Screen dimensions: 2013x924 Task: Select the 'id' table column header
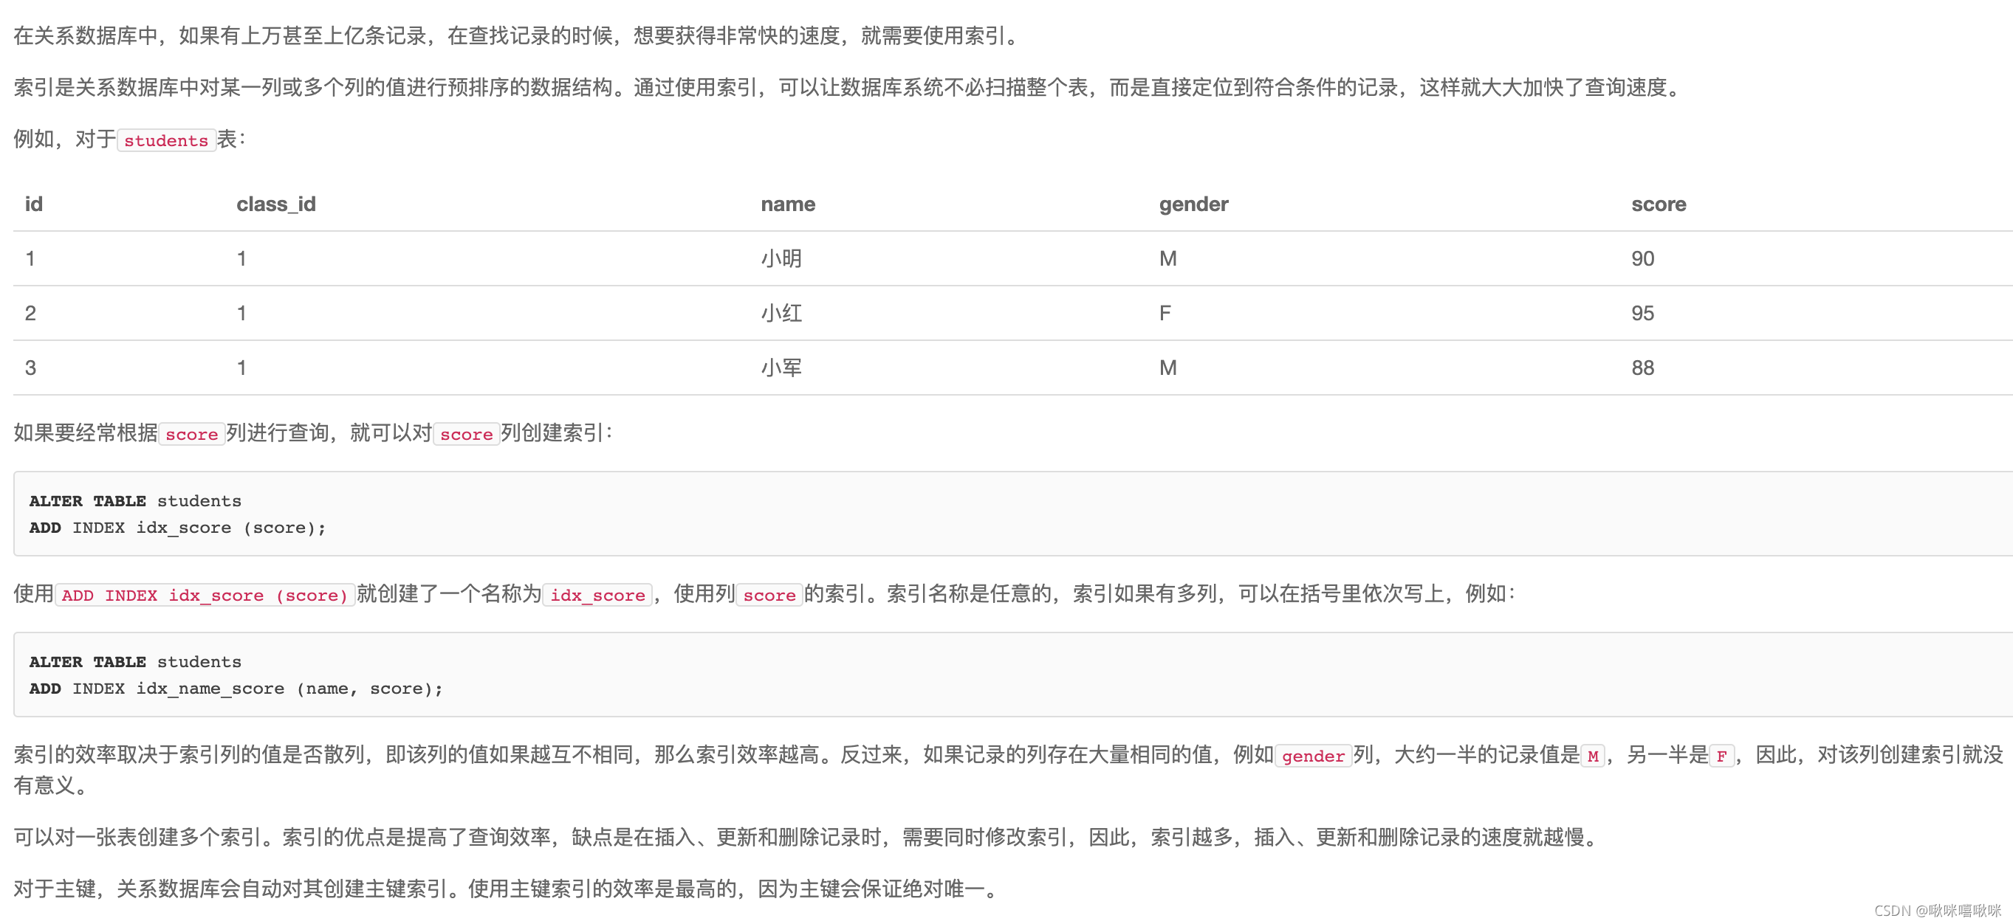point(34,204)
